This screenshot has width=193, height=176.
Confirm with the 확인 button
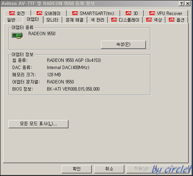(x=76, y=169)
